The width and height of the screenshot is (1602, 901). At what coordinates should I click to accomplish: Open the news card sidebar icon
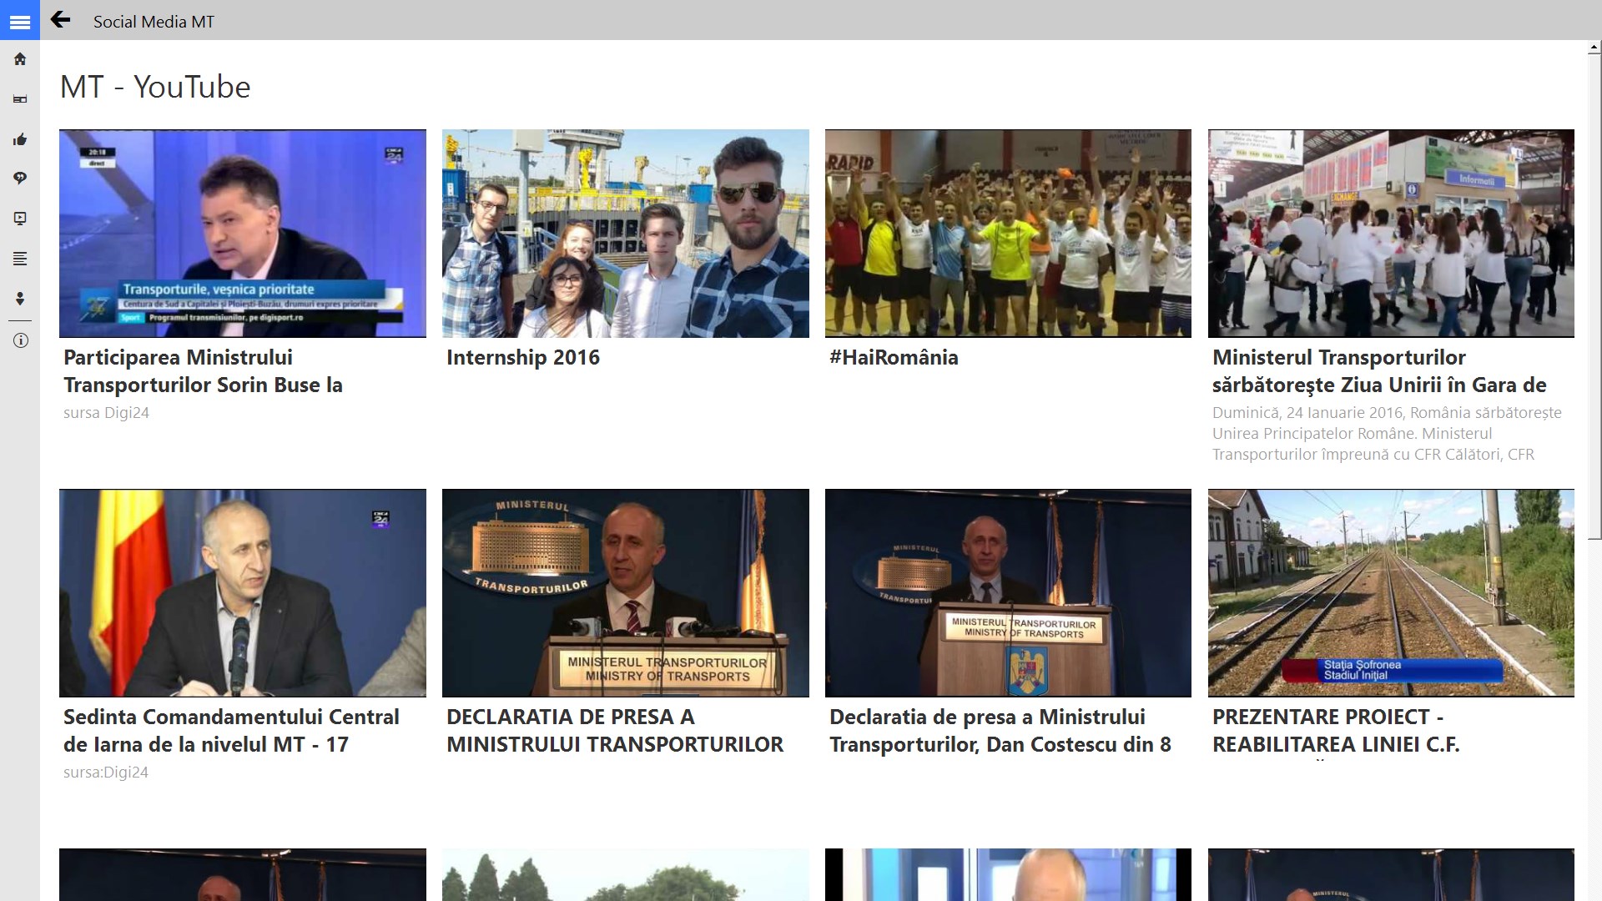[x=20, y=99]
